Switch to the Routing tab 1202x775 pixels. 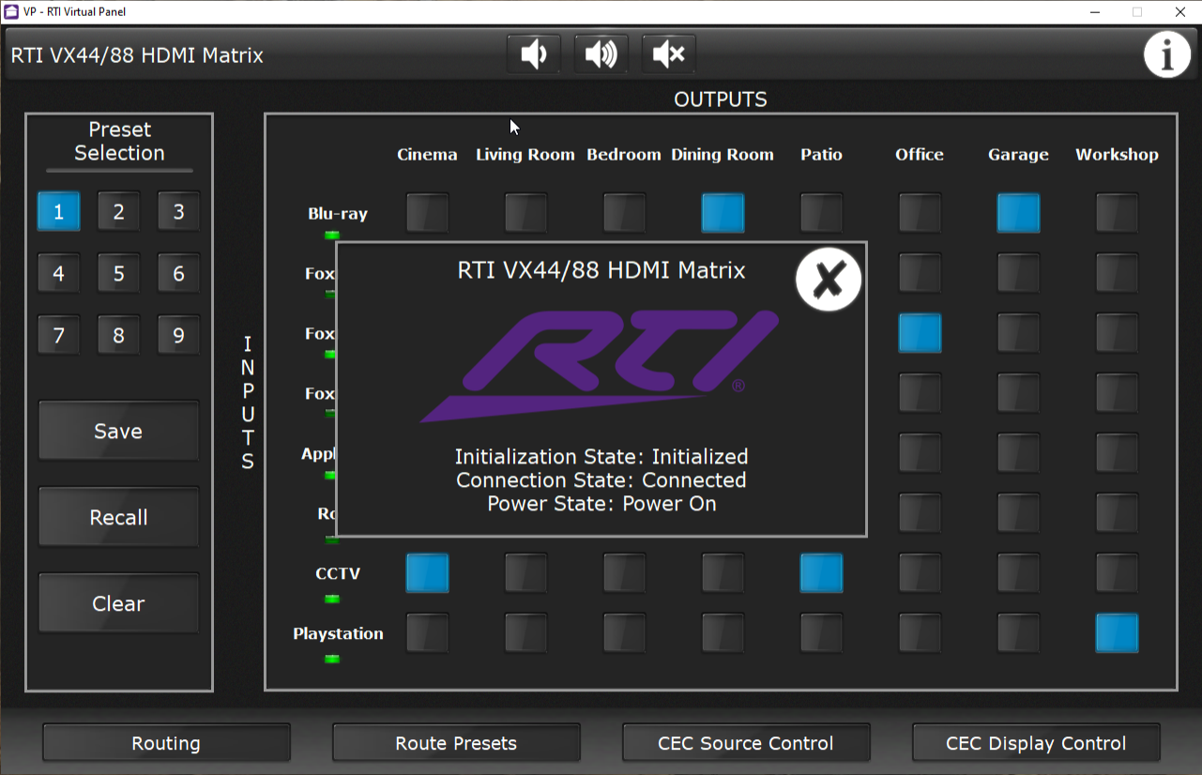tap(166, 743)
